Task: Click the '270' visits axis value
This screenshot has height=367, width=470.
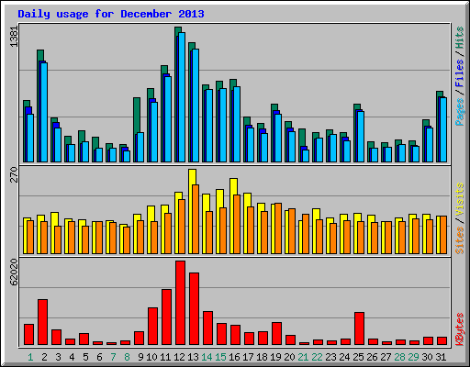Action: pos(14,174)
